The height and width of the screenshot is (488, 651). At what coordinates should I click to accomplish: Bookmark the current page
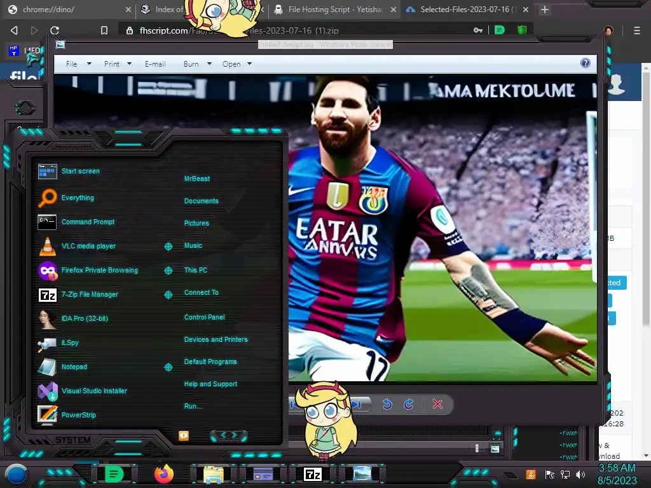click(104, 30)
